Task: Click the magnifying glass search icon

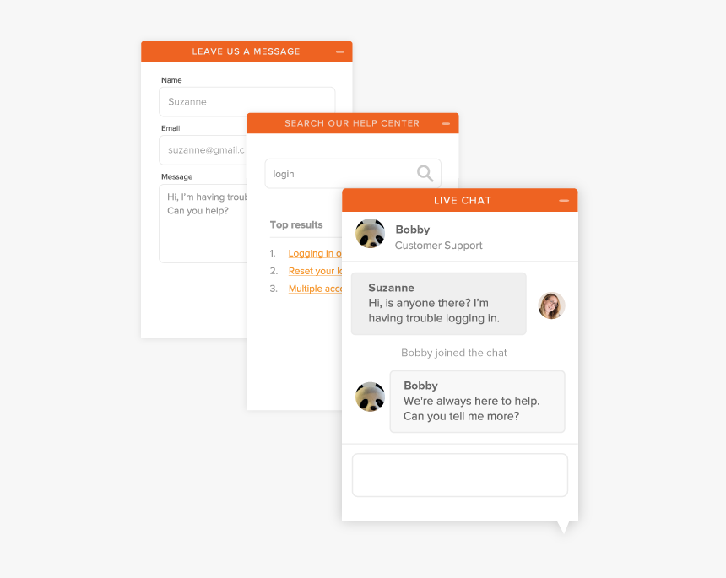Action: (425, 173)
